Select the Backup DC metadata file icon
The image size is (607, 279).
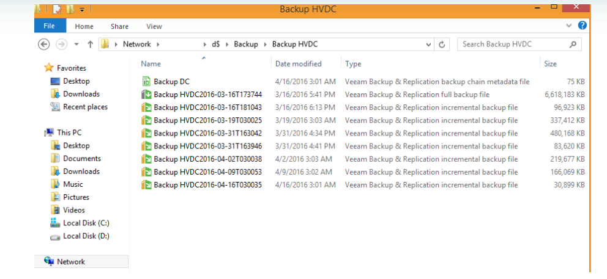pyautogui.click(x=146, y=81)
